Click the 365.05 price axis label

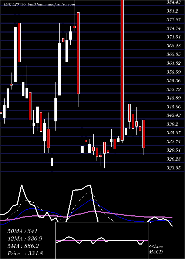pos(174,54)
